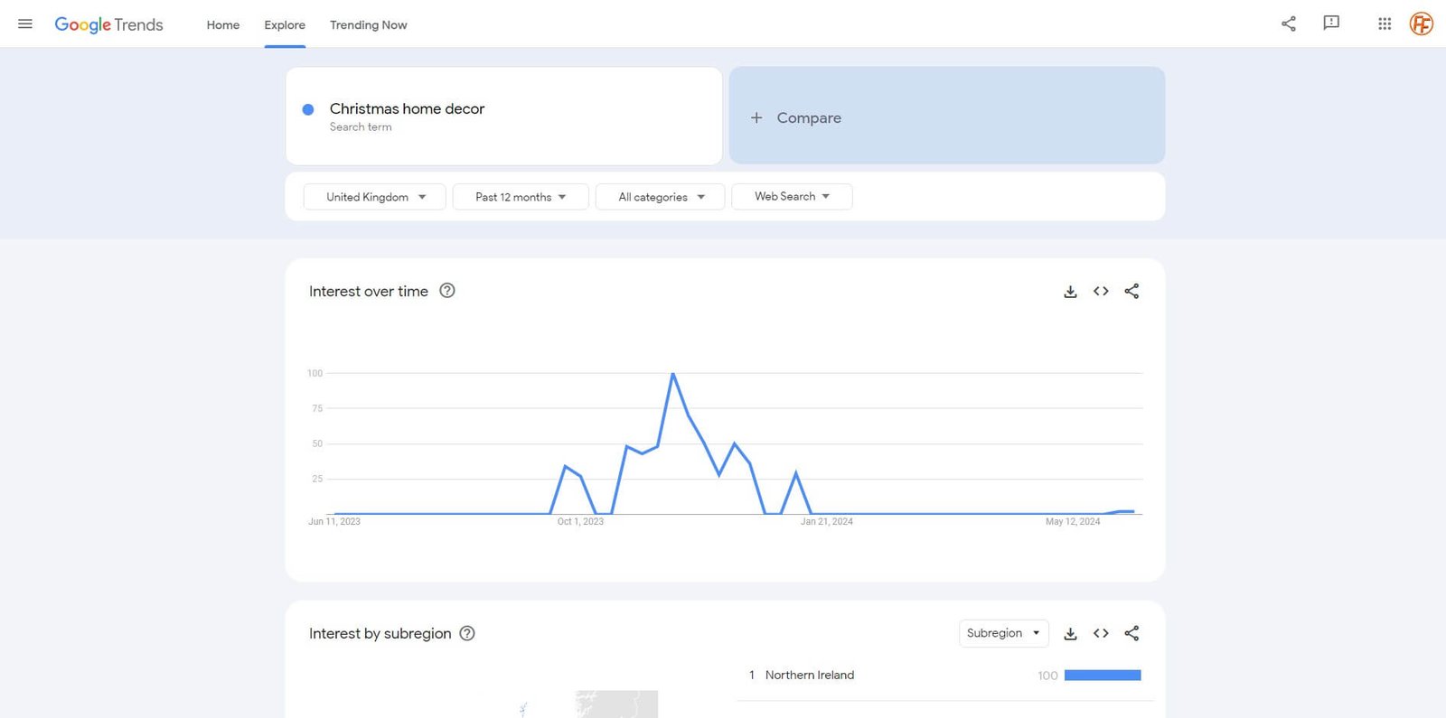Screen dimensions: 1446x718
Task: Click the Jan 21, 2024 axis label
Action: [x=826, y=521]
